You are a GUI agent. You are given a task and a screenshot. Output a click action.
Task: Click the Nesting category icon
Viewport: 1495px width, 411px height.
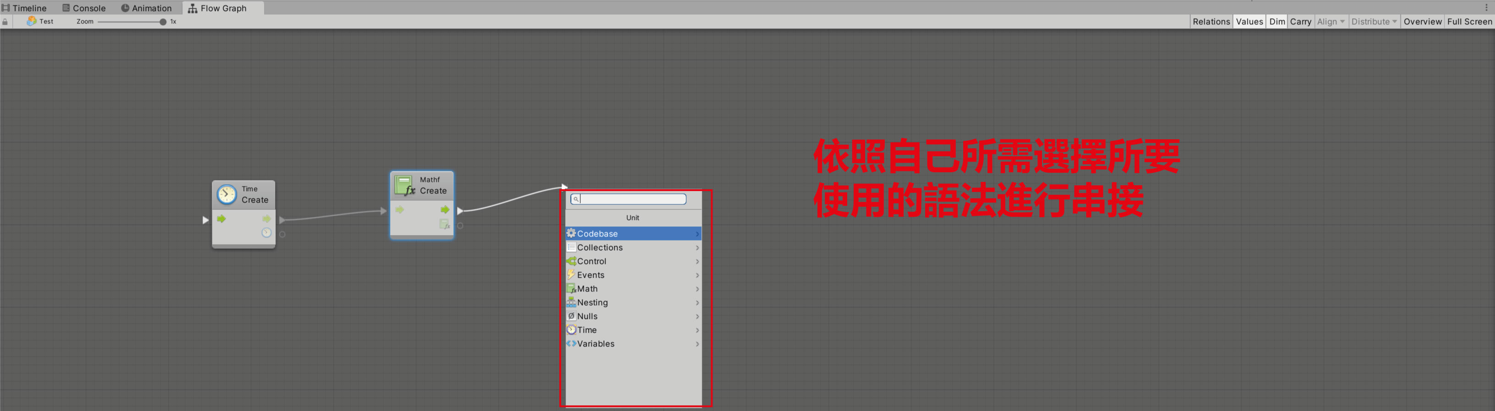click(x=571, y=302)
